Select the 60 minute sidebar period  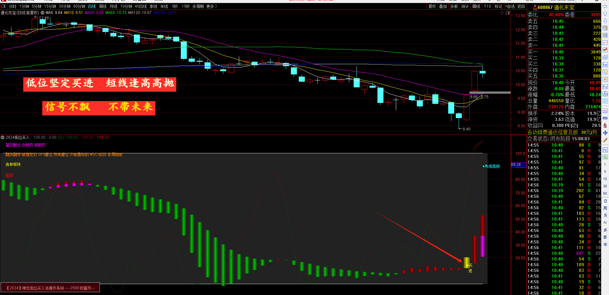tap(605, 193)
